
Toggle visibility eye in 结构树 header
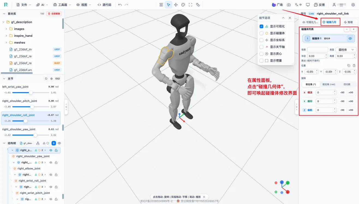coord(59,143)
